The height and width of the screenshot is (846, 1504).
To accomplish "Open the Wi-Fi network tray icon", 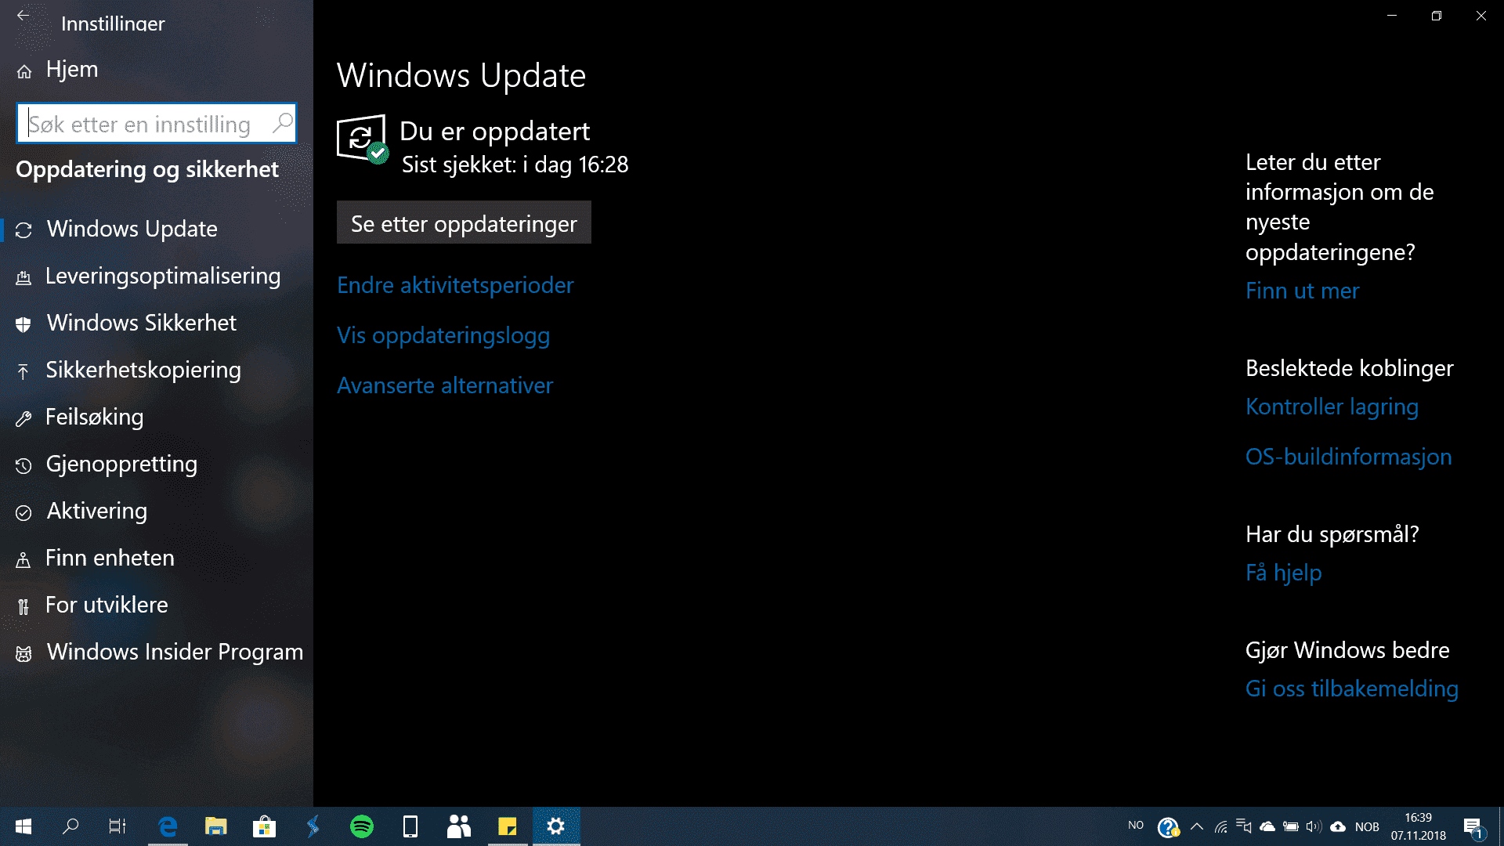I will pos(1220,826).
